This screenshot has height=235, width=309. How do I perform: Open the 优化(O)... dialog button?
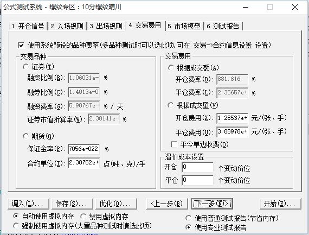[x=116, y=204]
